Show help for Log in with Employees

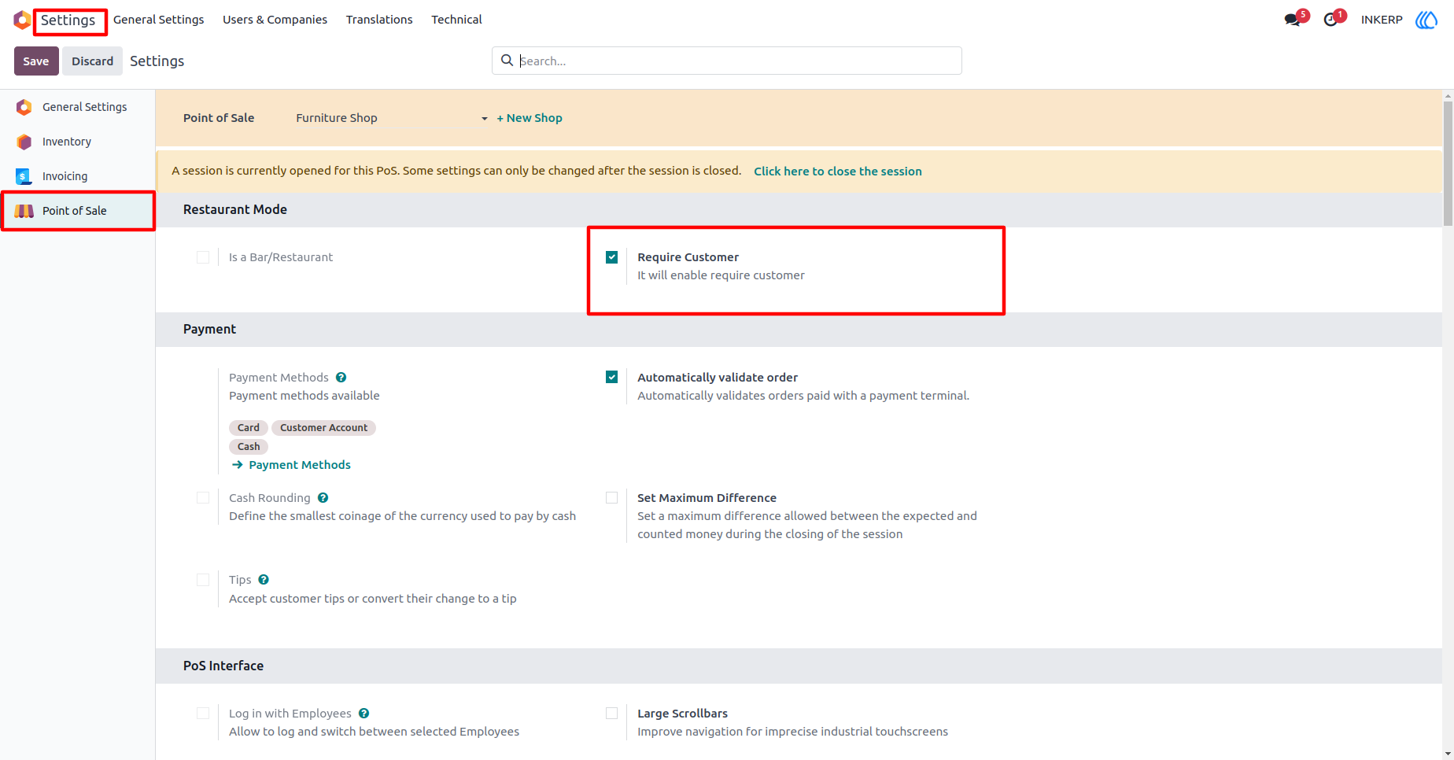363,714
